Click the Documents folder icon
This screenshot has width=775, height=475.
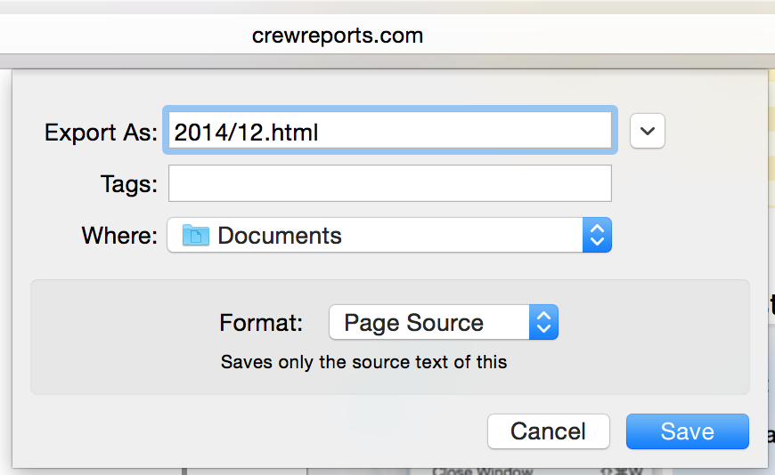pos(196,235)
